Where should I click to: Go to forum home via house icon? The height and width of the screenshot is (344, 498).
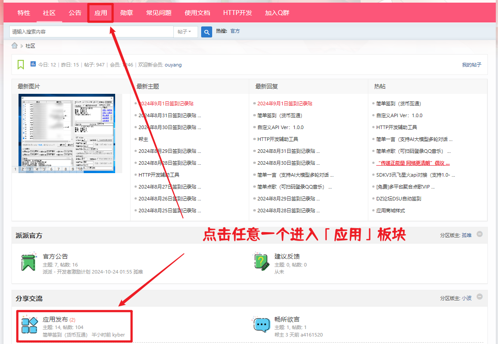pyautogui.click(x=15, y=46)
